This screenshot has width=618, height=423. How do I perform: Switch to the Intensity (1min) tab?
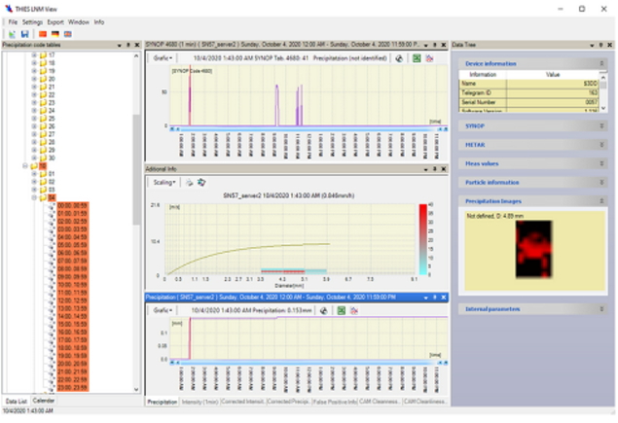point(200,403)
